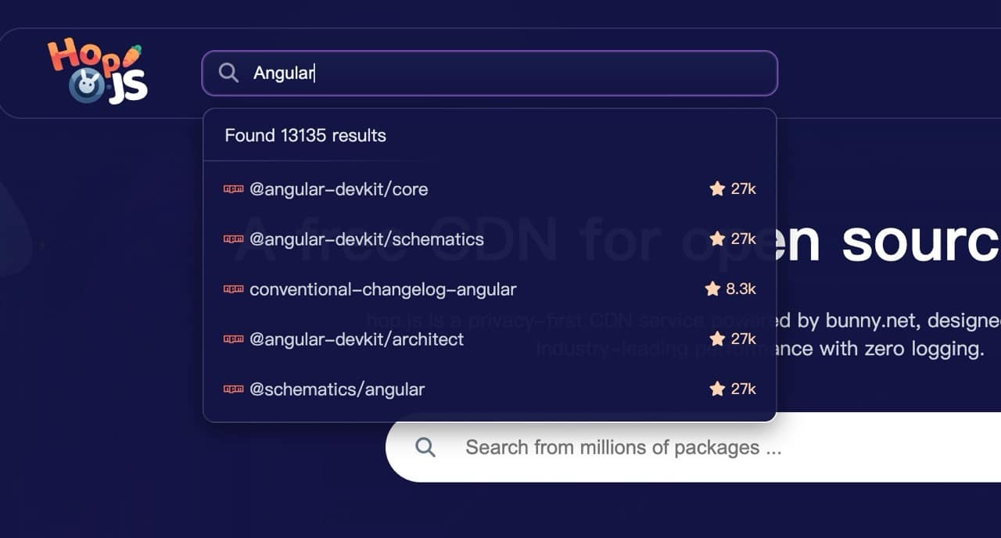The width and height of the screenshot is (1001, 538).
Task: Choose the @angular-devkit/architect suggestion
Action: [x=357, y=339]
